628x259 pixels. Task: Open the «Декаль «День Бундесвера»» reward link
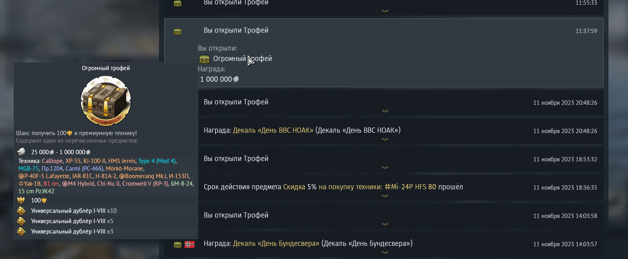(276, 243)
